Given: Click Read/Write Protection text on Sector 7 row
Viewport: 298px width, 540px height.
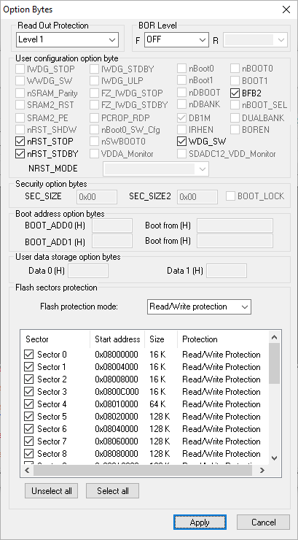Looking at the screenshot, I should click(221, 441).
